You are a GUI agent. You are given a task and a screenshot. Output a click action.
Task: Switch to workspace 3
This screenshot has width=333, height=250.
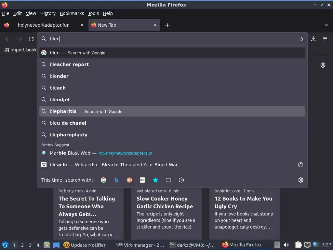click(30, 245)
